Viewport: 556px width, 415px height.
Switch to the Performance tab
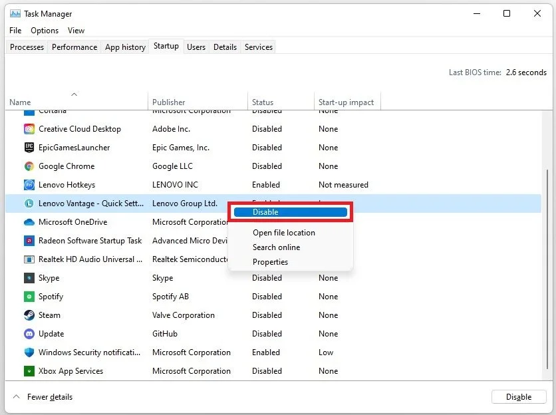point(74,47)
